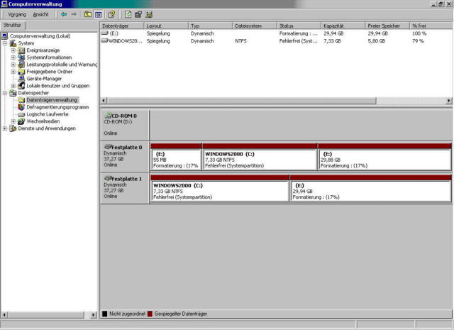This screenshot has height=330, width=454.
Task: Click the Ereignisanzeige icon
Action: pyautogui.click(x=21, y=50)
